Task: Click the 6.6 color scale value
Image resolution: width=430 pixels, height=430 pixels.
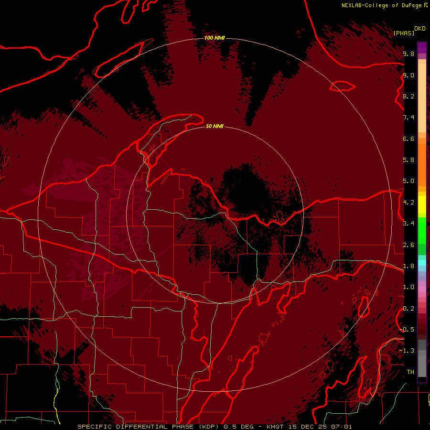Action: (x=408, y=139)
